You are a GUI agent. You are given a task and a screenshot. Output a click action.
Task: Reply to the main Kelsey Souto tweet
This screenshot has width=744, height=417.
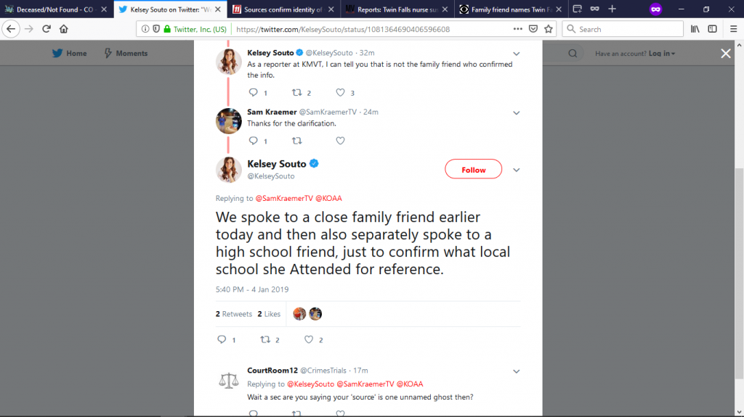222,339
